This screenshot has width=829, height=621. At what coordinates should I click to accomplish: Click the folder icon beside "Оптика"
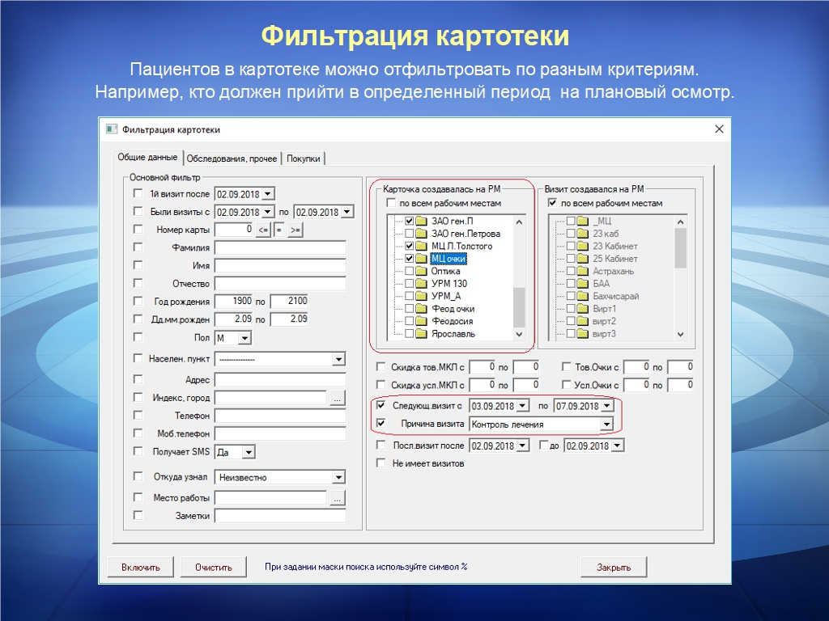422,272
